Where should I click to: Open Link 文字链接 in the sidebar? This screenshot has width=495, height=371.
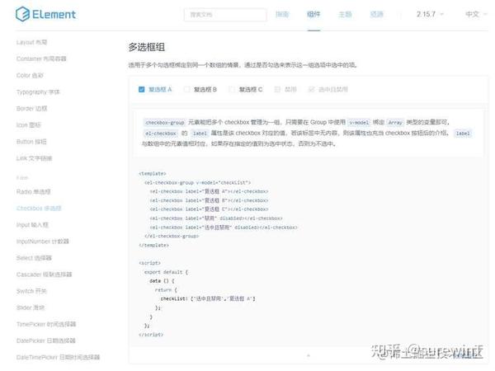click(34, 158)
